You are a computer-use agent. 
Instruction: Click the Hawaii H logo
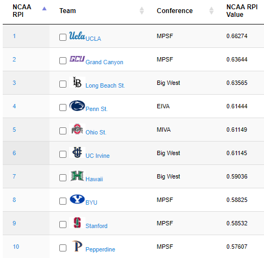point(77,176)
